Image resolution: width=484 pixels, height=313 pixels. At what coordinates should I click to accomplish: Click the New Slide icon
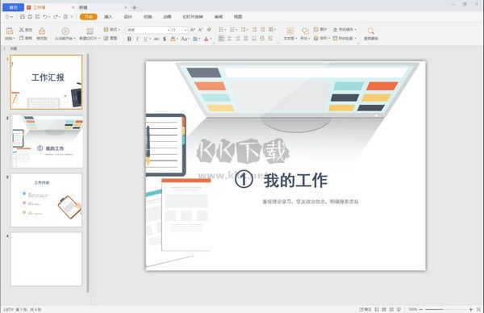(x=90, y=31)
